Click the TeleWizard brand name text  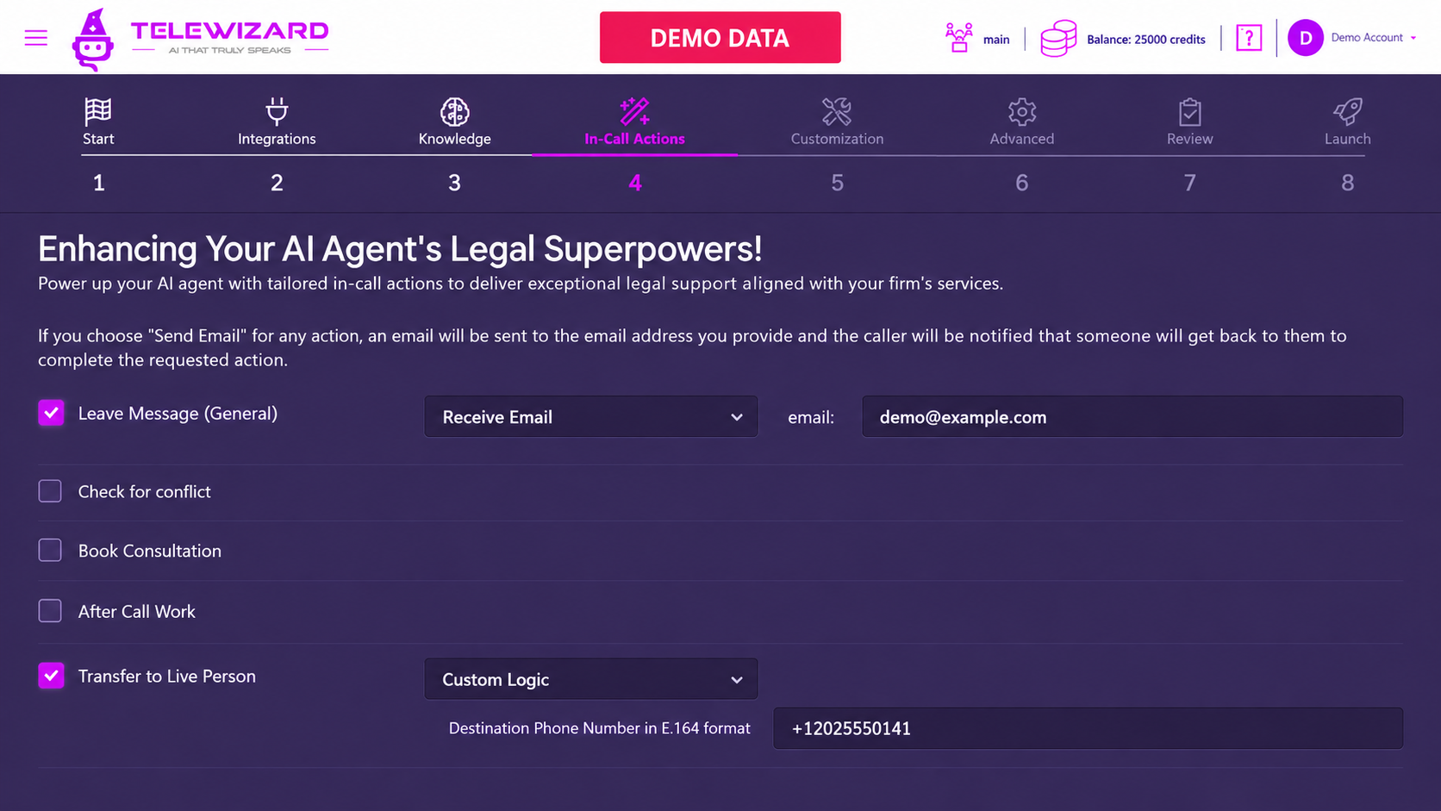pos(230,31)
